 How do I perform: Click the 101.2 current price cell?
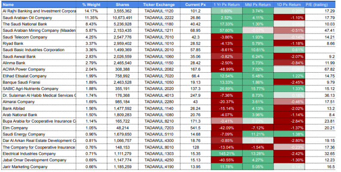click(196, 11)
